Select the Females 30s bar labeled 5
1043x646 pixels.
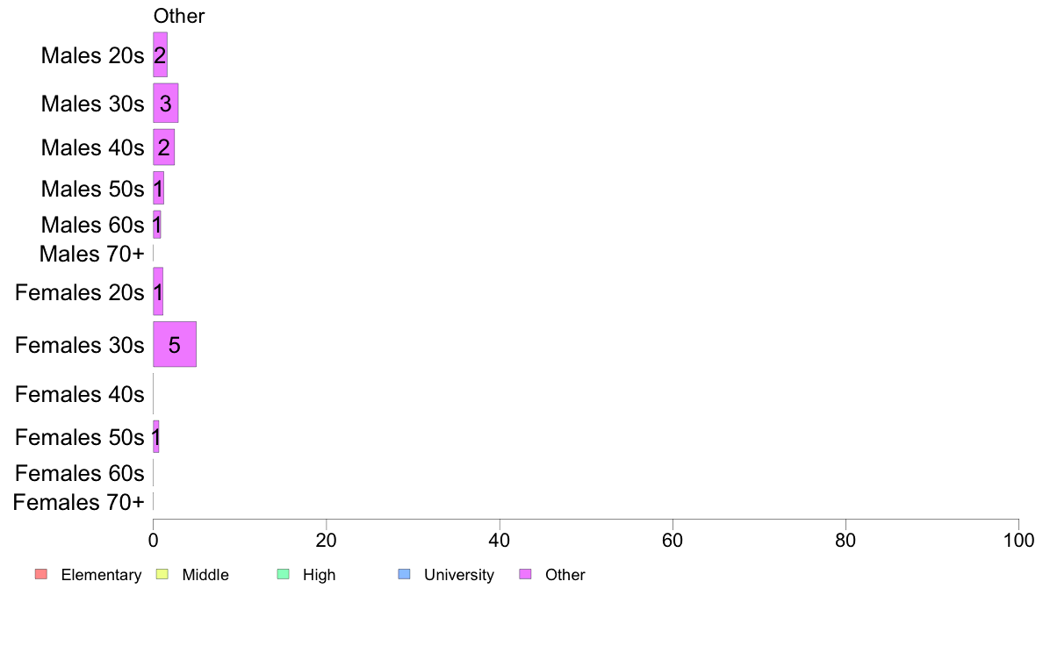point(175,344)
